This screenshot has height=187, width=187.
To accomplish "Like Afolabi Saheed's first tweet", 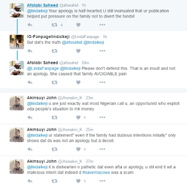I will click(x=78, y=25).
